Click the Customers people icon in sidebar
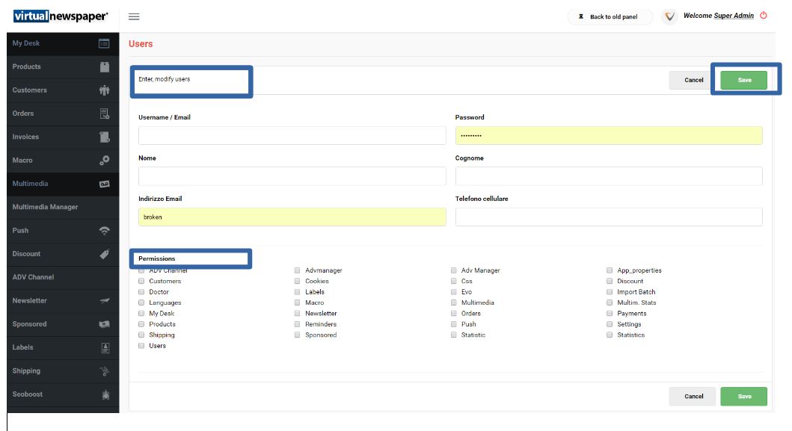 pos(105,90)
